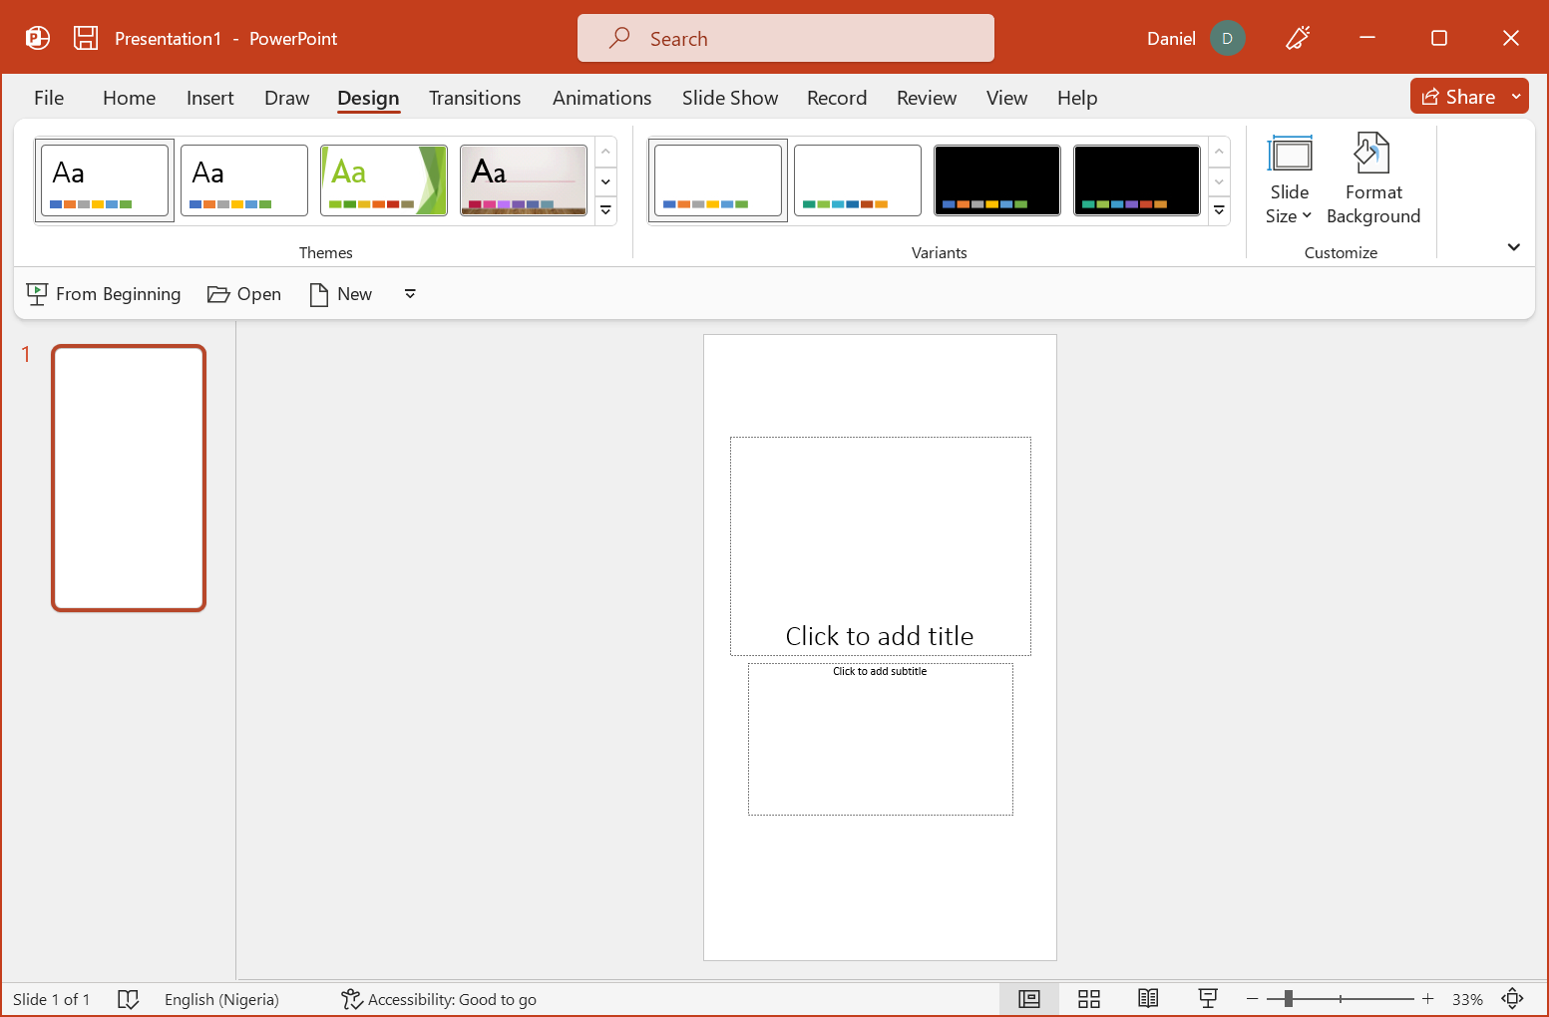Click the Slide Sorter view icon
Viewport: 1549px width, 1017px height.
point(1088,999)
